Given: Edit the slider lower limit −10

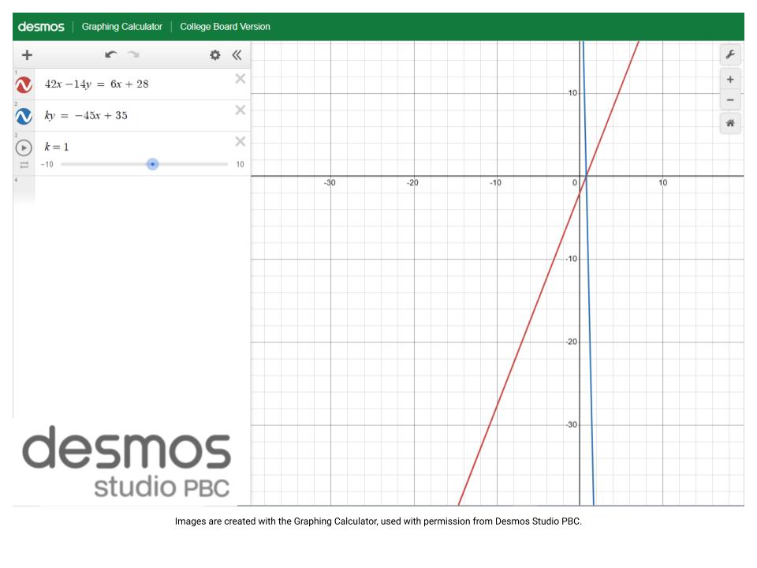Looking at the screenshot, I should [47, 164].
